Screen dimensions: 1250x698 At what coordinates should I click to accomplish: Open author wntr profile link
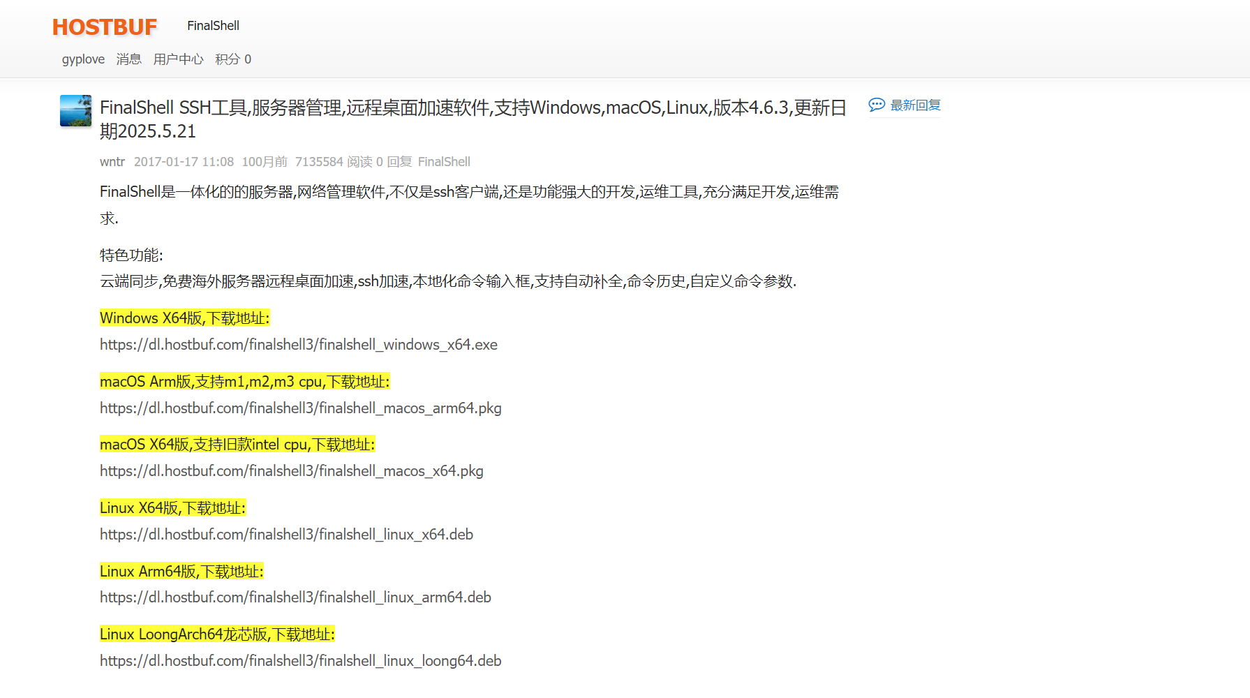tap(112, 162)
